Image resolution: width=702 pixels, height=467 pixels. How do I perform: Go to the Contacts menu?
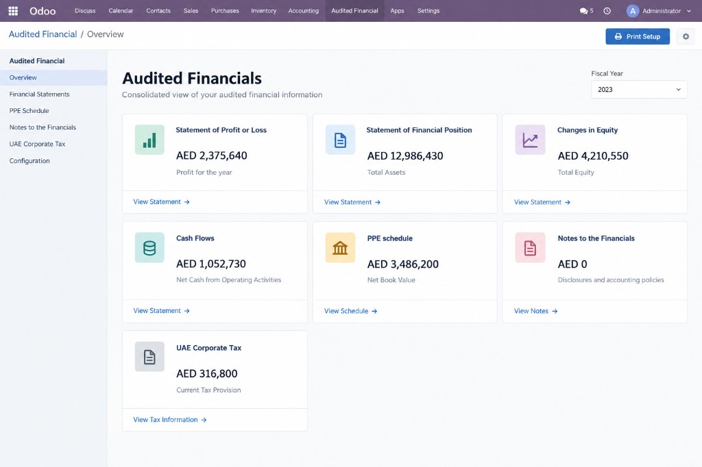click(x=158, y=11)
